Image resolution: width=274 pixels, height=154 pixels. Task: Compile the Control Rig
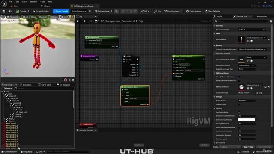(21, 11)
